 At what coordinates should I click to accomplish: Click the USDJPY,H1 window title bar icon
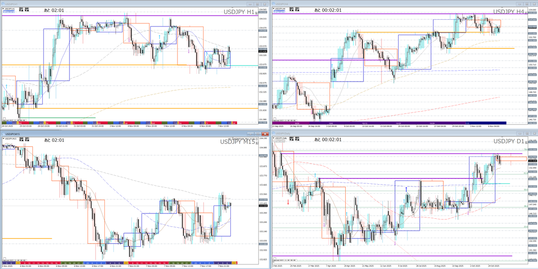pyautogui.click(x=3, y=4)
